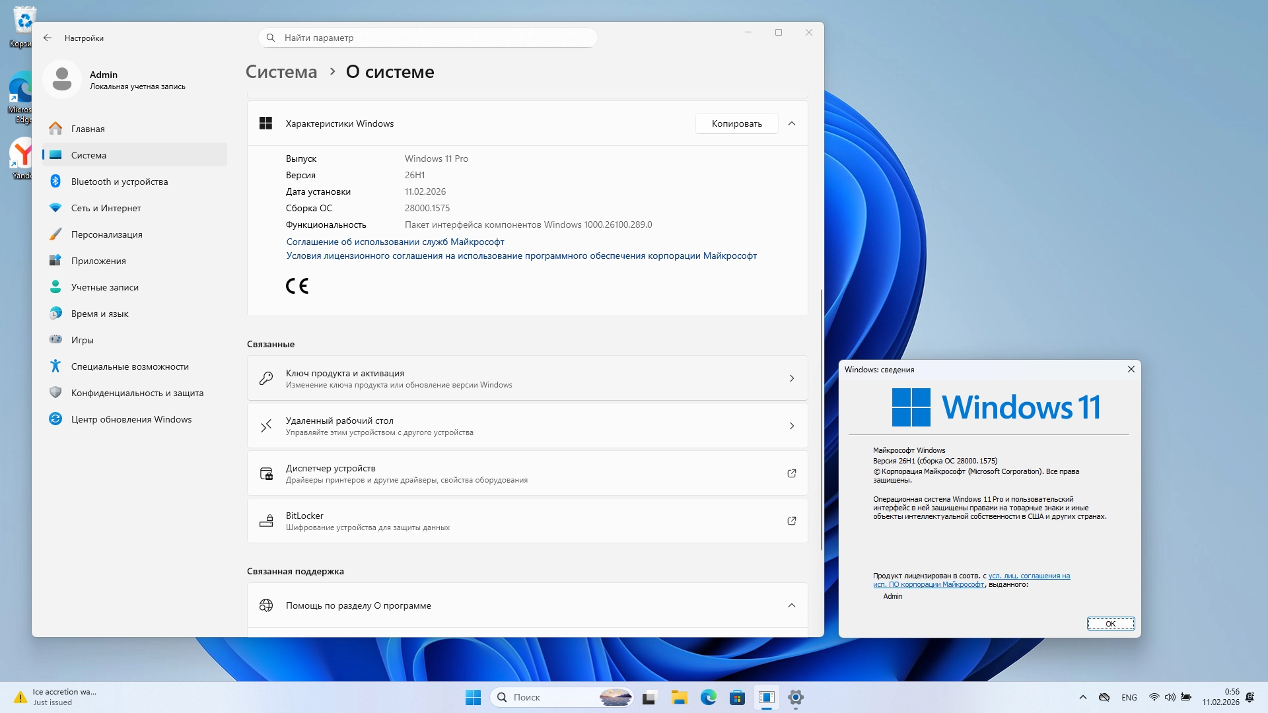Open File Explorer from the taskbar
The image size is (1268, 713).
pyautogui.click(x=679, y=697)
